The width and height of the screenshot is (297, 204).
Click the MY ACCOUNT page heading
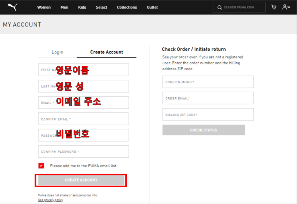(22, 25)
